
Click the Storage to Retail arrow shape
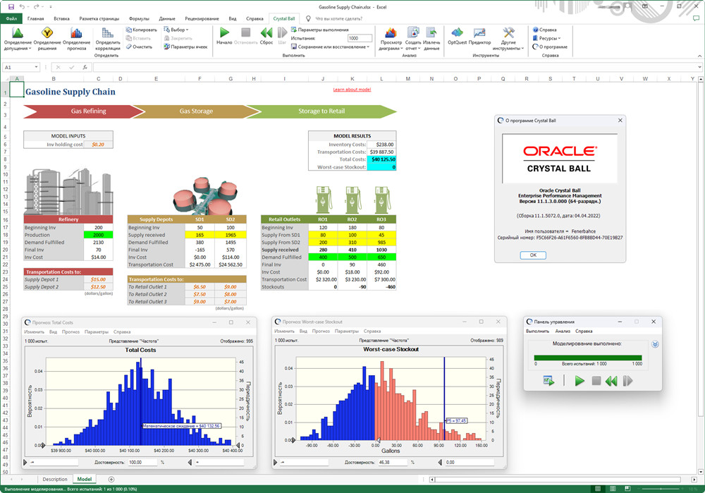tap(321, 111)
